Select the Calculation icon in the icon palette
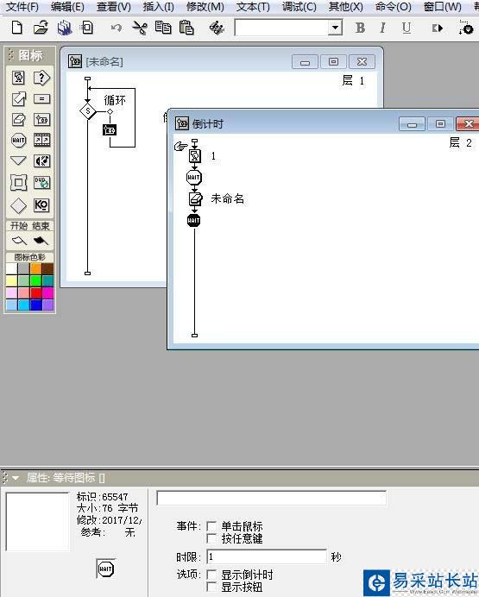Viewport: 479px width, 597px height. click(41, 99)
